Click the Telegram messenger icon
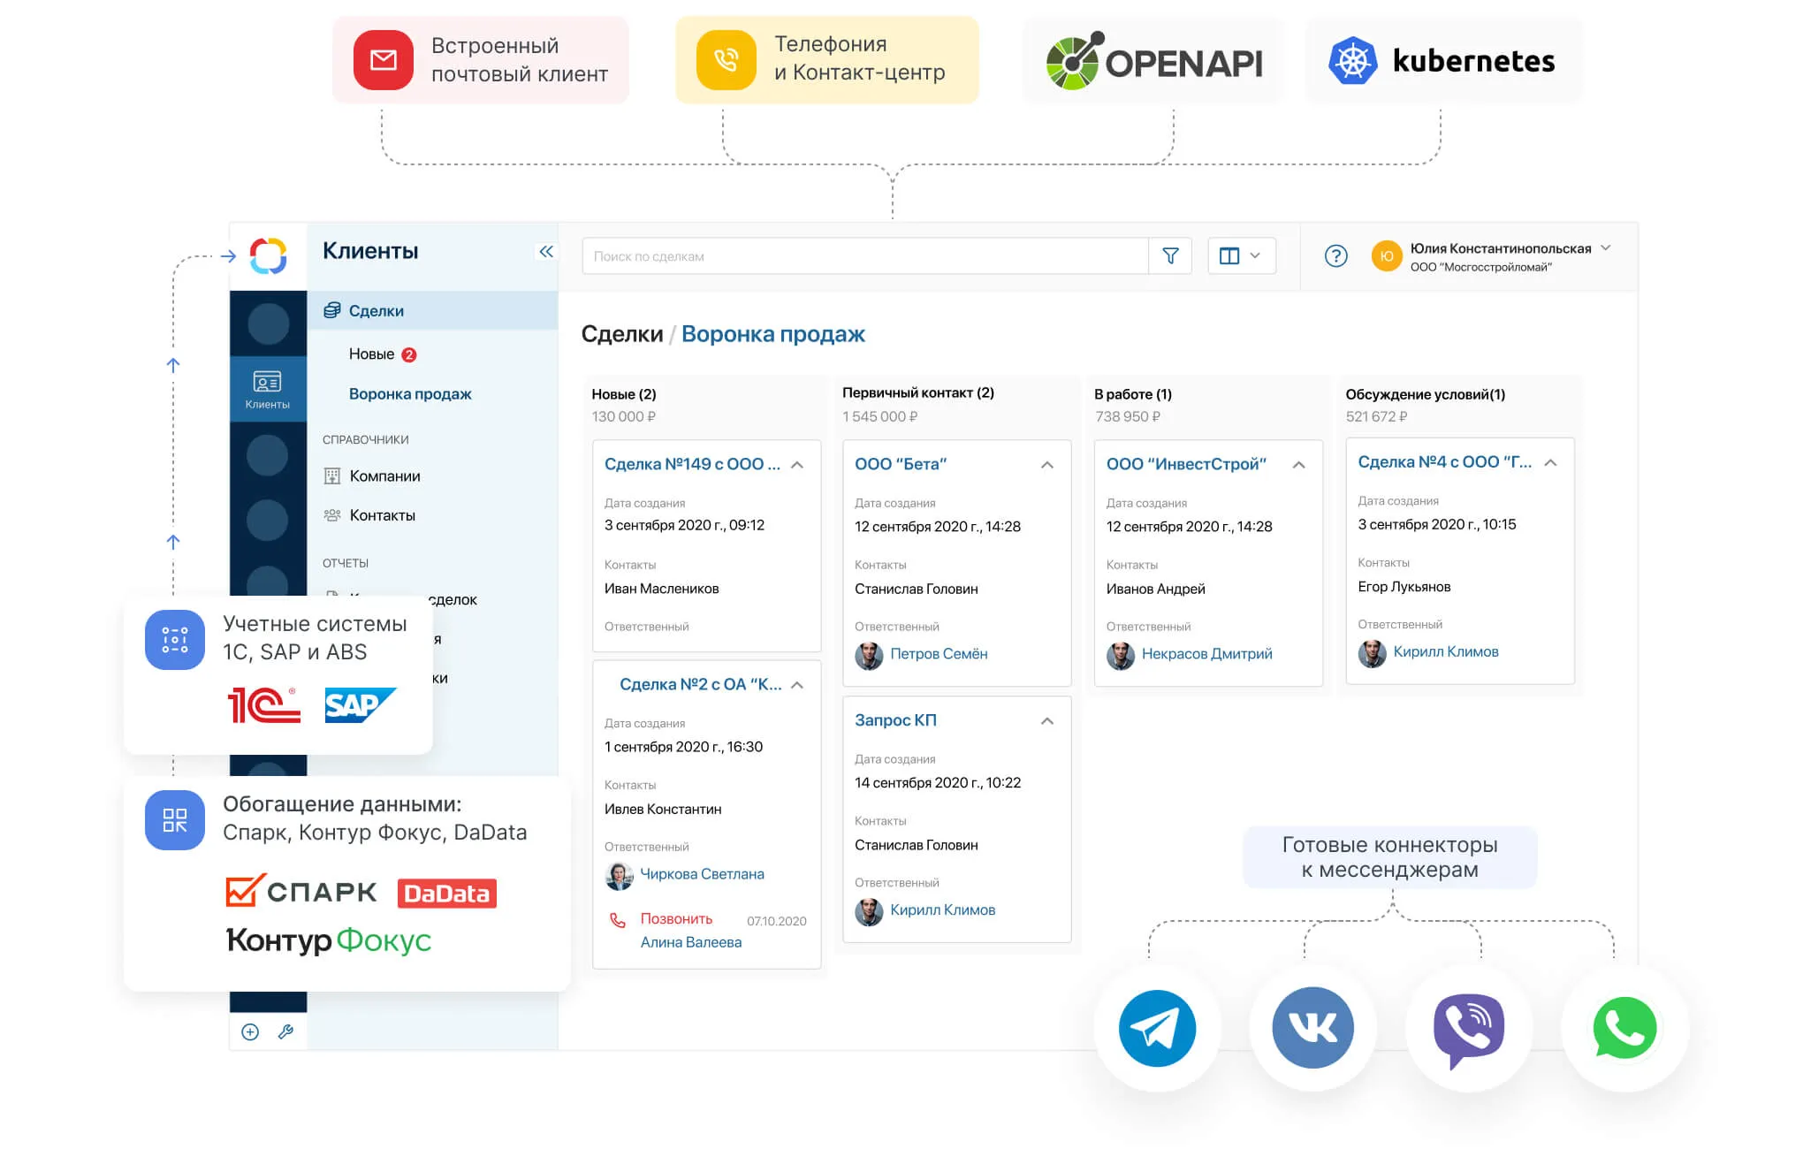 tap(1157, 1028)
